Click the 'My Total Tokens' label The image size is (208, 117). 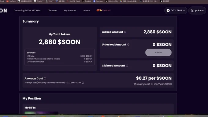coord(59,34)
